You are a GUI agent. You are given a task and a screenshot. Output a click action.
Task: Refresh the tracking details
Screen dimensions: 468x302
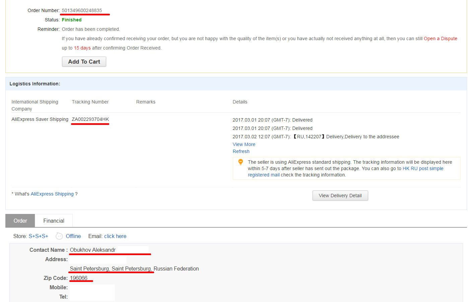tap(241, 151)
